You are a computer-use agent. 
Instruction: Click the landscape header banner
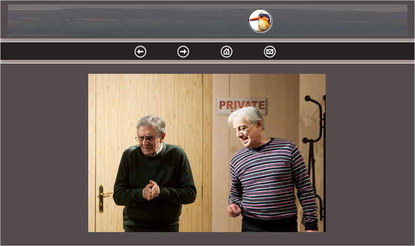point(207,20)
